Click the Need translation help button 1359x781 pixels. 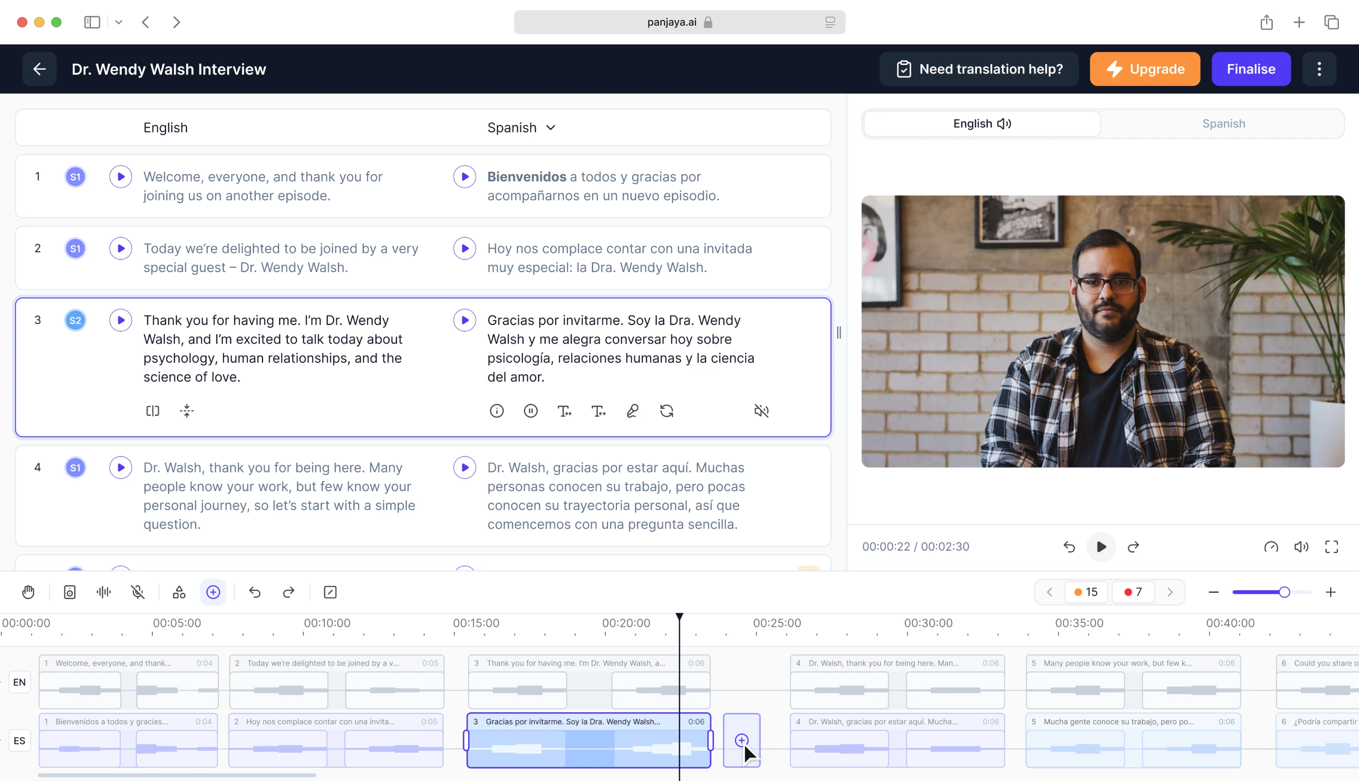click(979, 69)
